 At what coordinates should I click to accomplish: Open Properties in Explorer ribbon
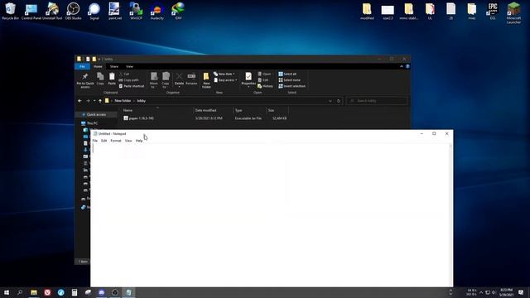click(x=248, y=79)
